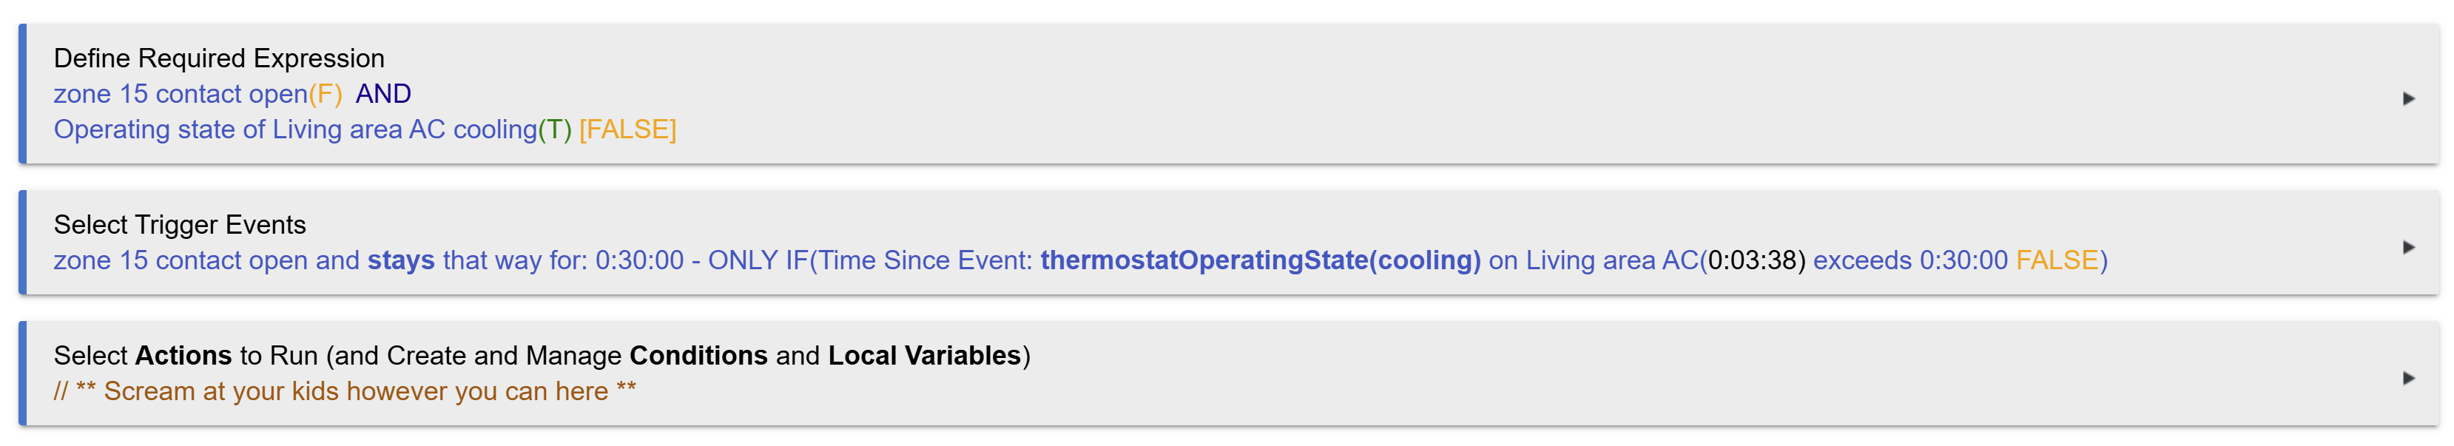The width and height of the screenshot is (2454, 446).
Task: Click the 'zone 15 contact open(F)' condition
Action: (198, 93)
